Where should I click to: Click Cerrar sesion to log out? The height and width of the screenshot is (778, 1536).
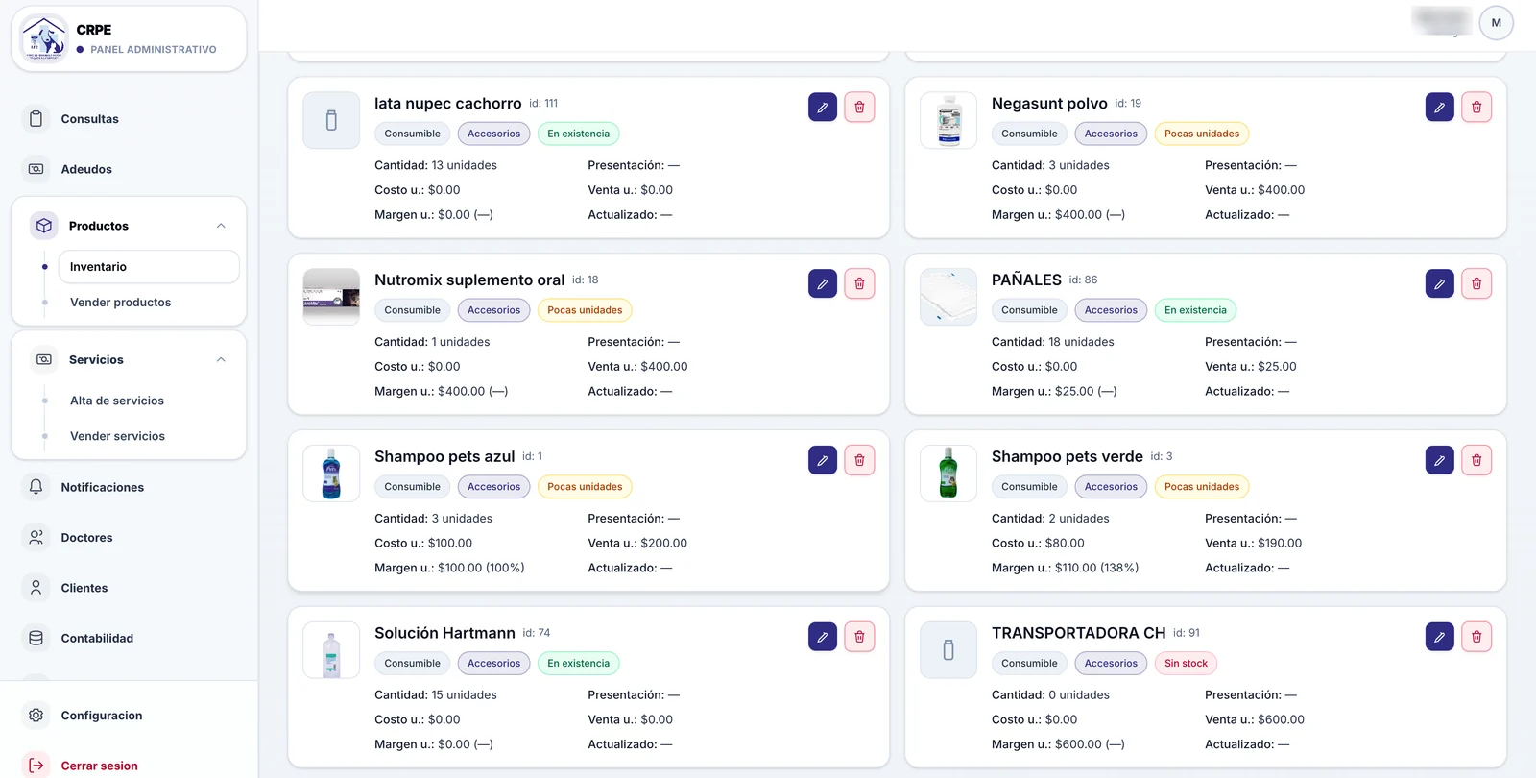129,766
